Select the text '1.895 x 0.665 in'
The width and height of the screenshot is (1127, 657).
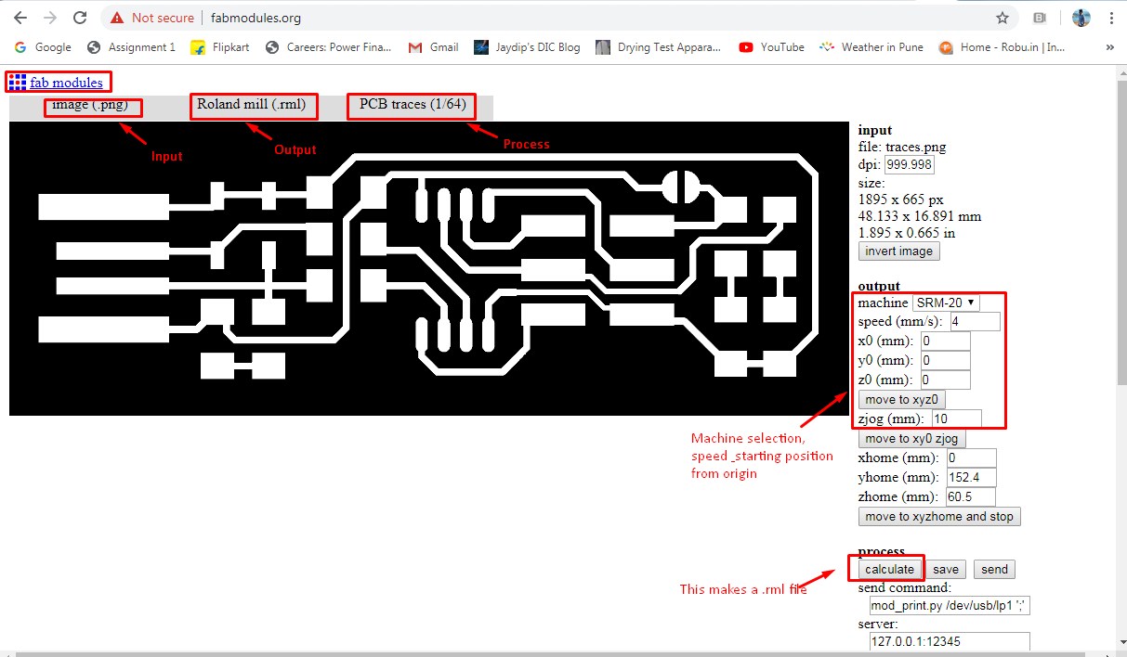click(907, 233)
